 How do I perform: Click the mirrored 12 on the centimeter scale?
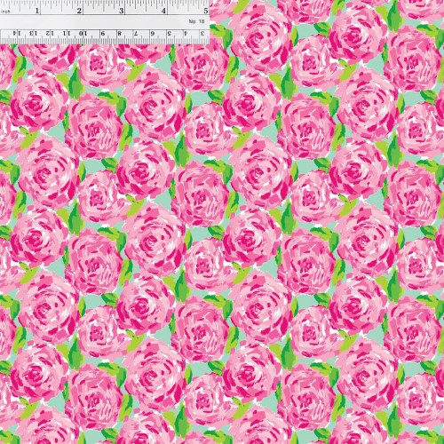click(51, 34)
